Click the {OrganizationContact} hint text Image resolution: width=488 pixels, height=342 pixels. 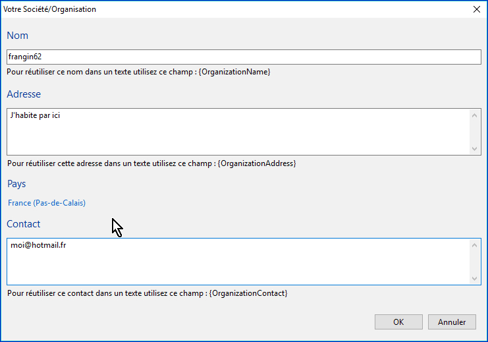[248, 293]
